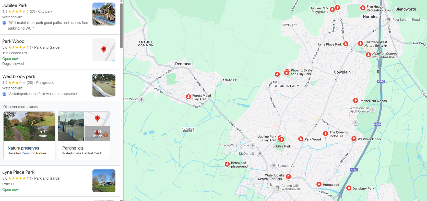Select the Padnell cut woods marker
Image resolution: width=427 pixels, height=201 pixels.
pyautogui.click(x=356, y=100)
